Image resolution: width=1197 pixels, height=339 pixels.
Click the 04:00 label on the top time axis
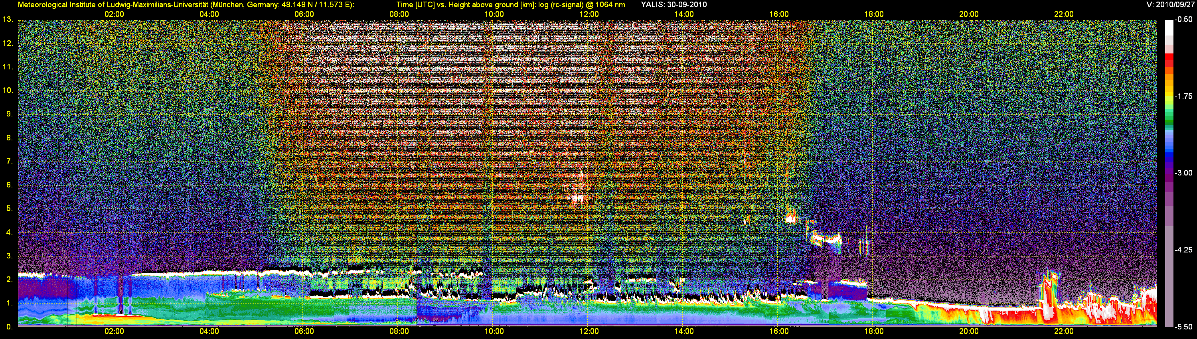click(209, 14)
